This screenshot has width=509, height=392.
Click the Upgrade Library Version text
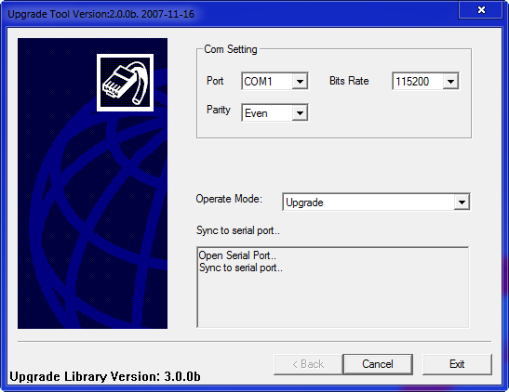click(x=105, y=376)
